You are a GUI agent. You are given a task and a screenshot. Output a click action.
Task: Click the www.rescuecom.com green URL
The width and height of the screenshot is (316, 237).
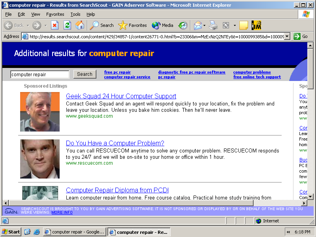coord(89,163)
